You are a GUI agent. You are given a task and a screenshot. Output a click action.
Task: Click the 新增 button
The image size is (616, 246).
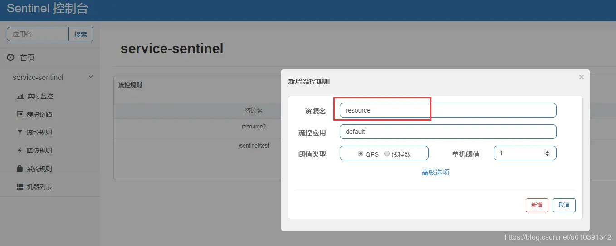pos(537,205)
